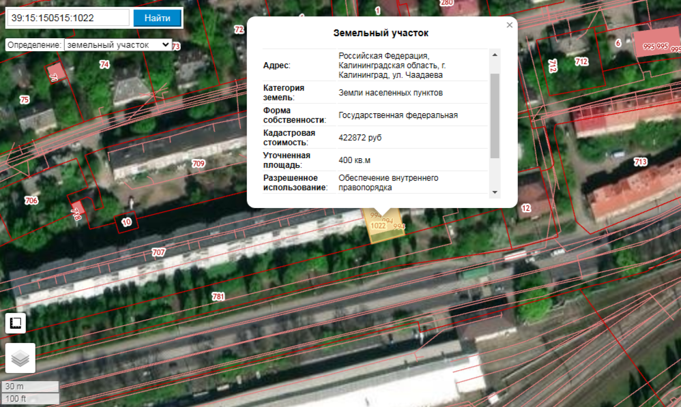Click the popup scrollbar down arrow
Screen dimensions: 681x407
(495, 193)
